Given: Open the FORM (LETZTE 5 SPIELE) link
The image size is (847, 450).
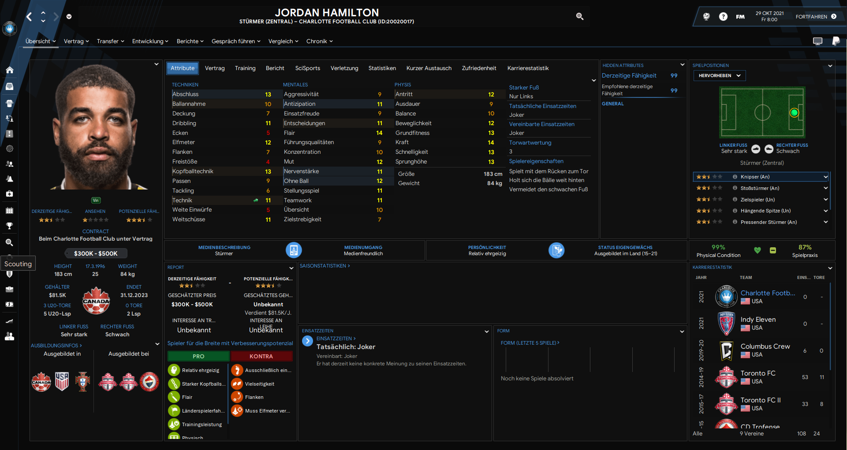Looking at the screenshot, I should [x=530, y=343].
